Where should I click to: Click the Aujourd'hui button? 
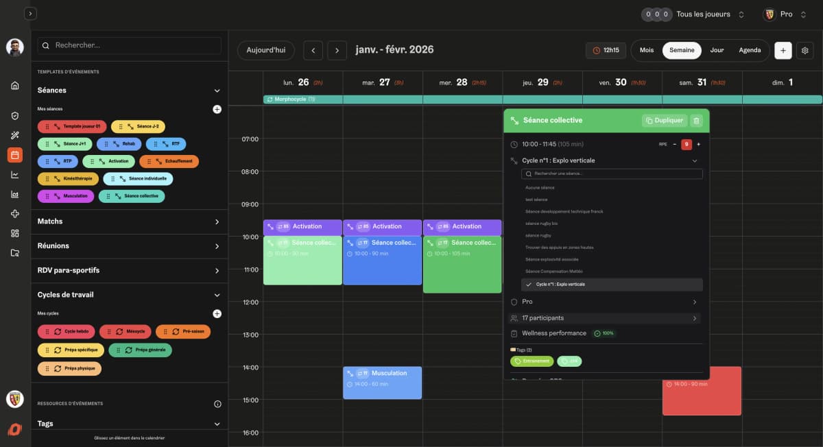pos(266,50)
